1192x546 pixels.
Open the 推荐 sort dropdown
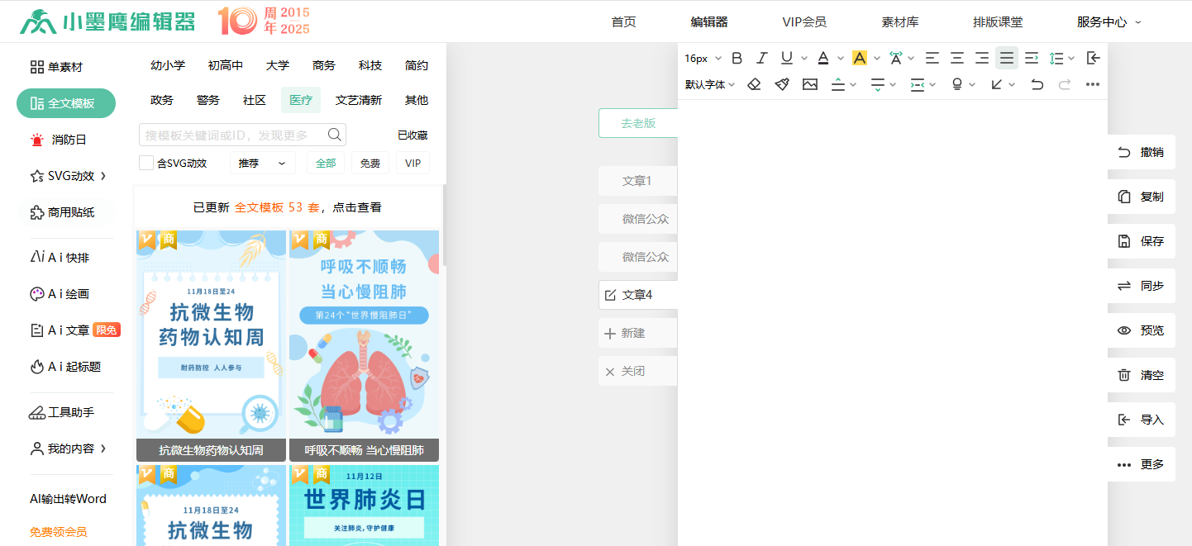click(x=263, y=164)
